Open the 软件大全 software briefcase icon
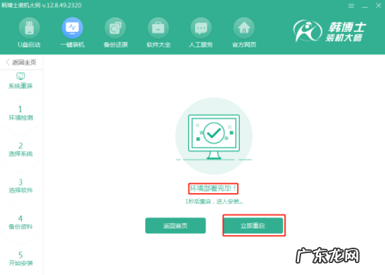385x275 pixels. (x=159, y=28)
